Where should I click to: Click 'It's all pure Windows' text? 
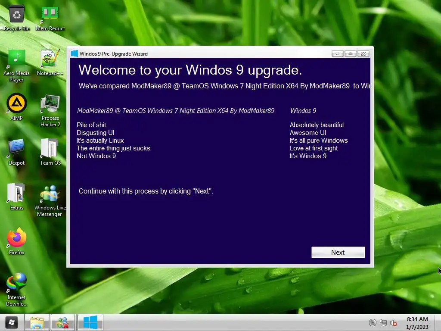pos(319,141)
